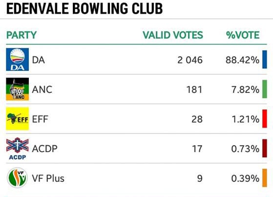Click the DA party logo

(x=18, y=60)
